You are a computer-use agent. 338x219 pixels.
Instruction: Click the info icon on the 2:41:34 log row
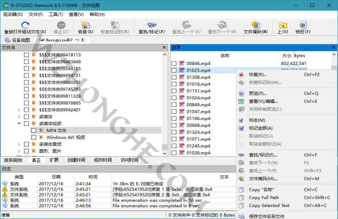5,184
